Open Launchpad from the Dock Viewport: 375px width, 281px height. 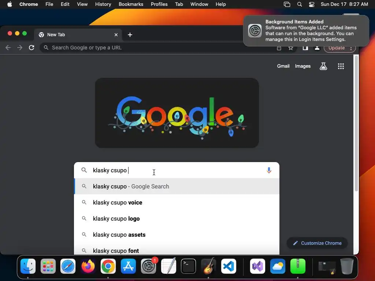[x=48, y=266]
